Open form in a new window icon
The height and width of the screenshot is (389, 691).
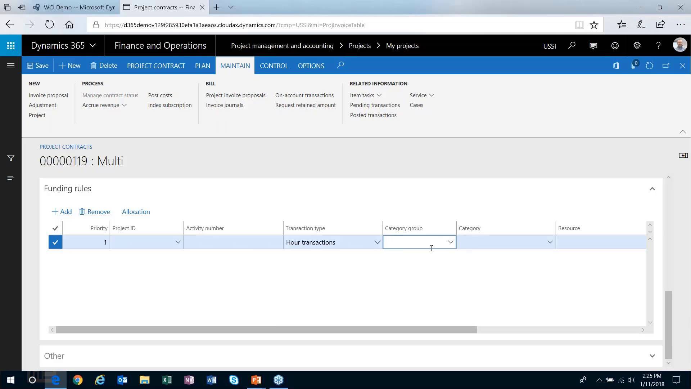pos(666,66)
